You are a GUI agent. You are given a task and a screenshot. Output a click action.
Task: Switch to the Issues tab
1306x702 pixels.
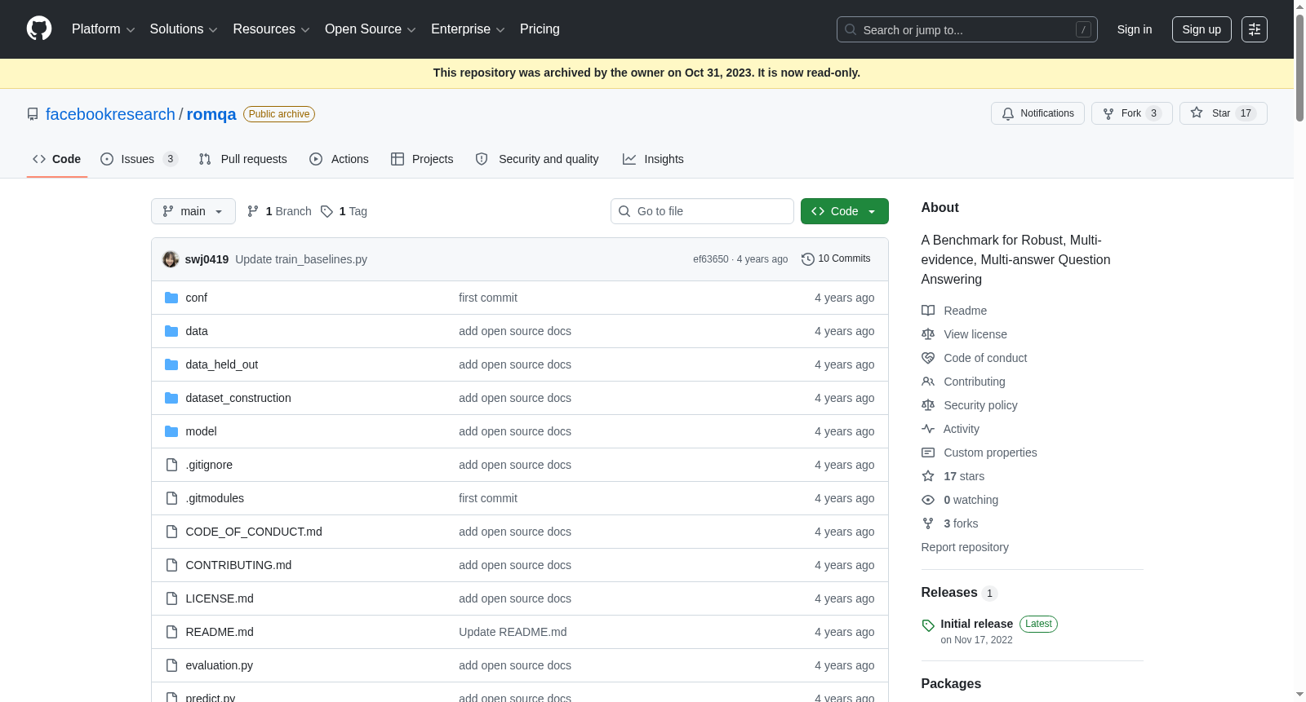[x=138, y=159]
